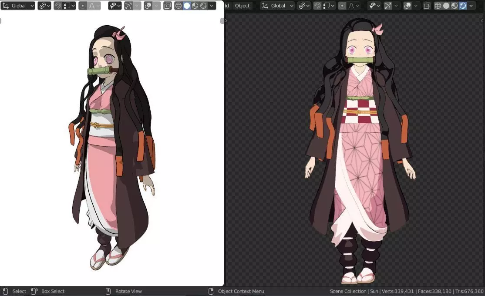Click the Tris:676,360 statistic
485x296 pixels.
[x=469, y=291]
